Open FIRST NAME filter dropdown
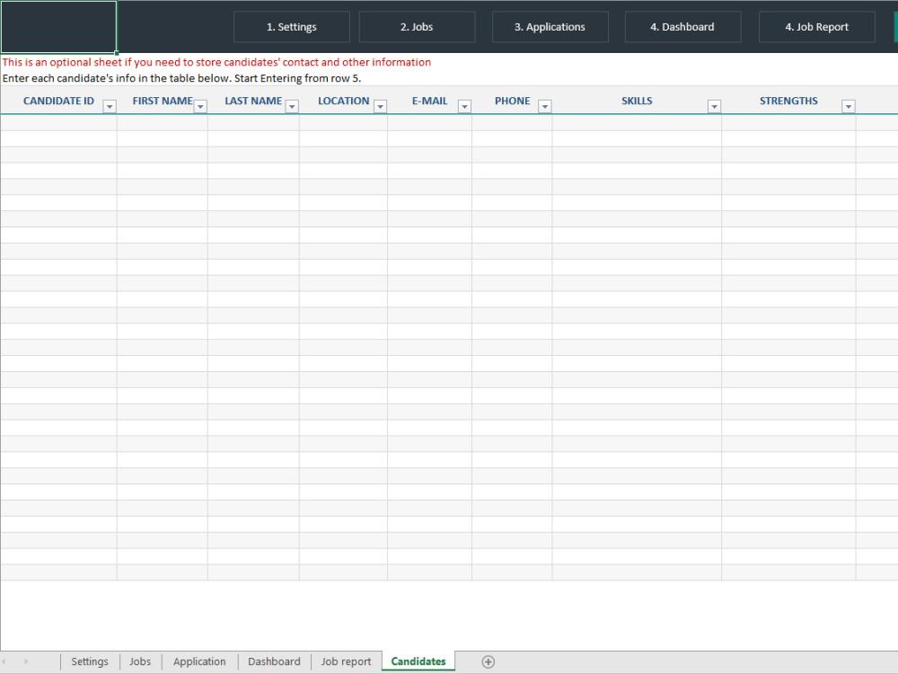This screenshot has width=898, height=674. (200, 106)
